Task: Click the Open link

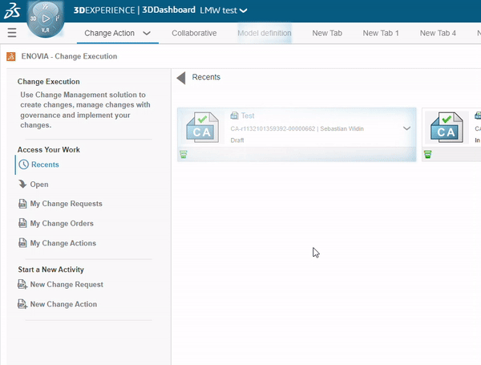Action: (x=39, y=185)
